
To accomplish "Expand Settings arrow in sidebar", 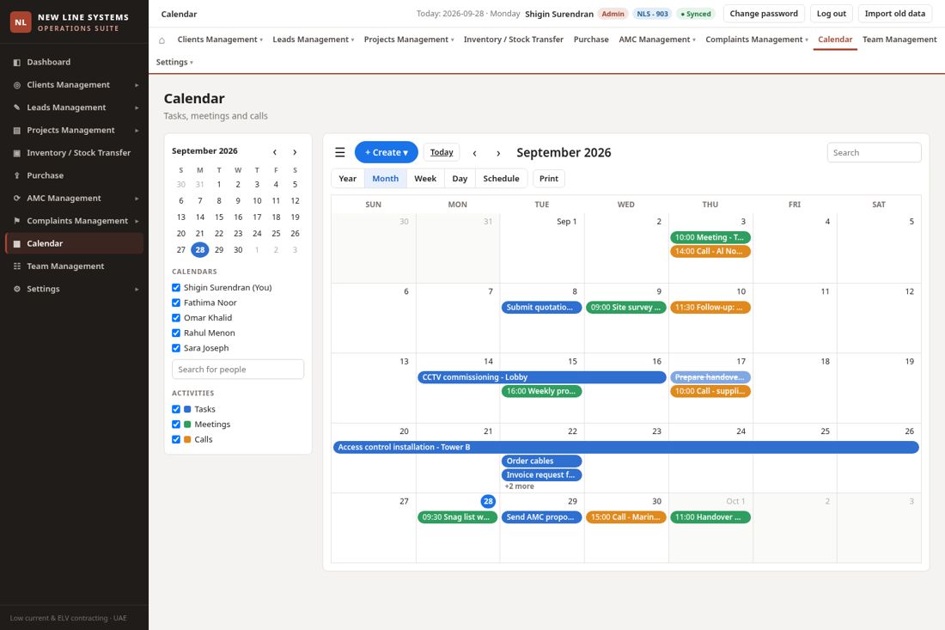I will point(137,289).
